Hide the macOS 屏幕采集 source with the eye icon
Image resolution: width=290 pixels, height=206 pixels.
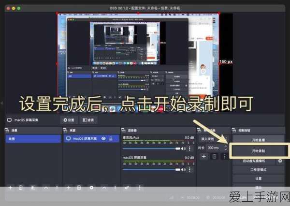click(x=103, y=138)
